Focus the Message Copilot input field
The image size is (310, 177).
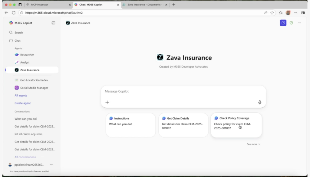click(x=183, y=91)
